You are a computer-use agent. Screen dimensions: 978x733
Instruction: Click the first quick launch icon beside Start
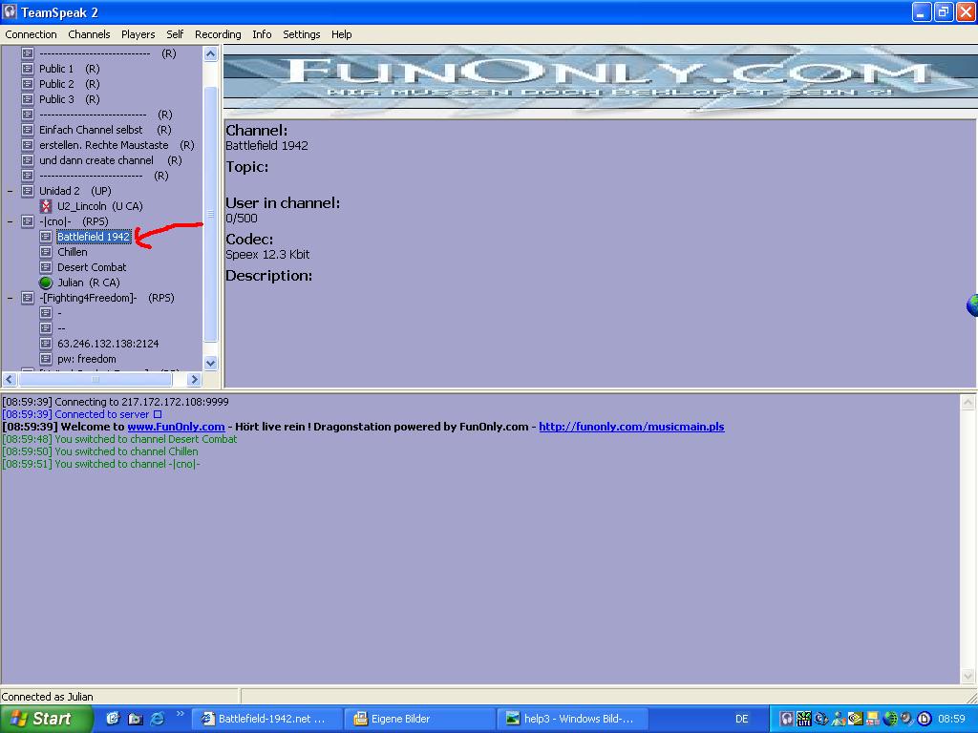coord(113,719)
